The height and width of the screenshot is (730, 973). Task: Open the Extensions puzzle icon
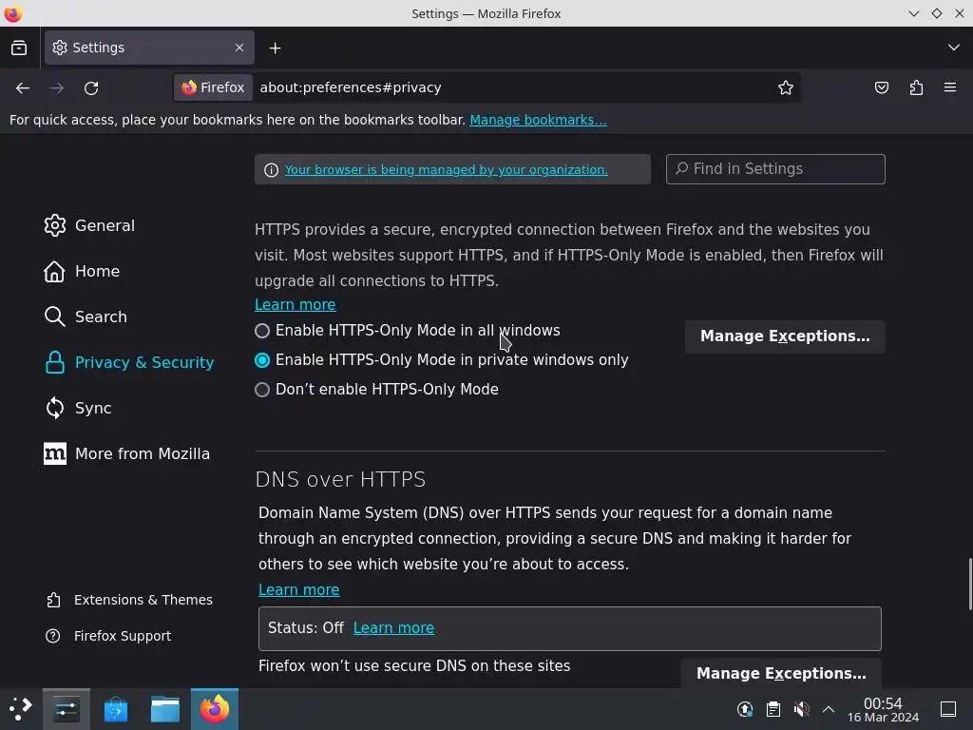tap(916, 87)
